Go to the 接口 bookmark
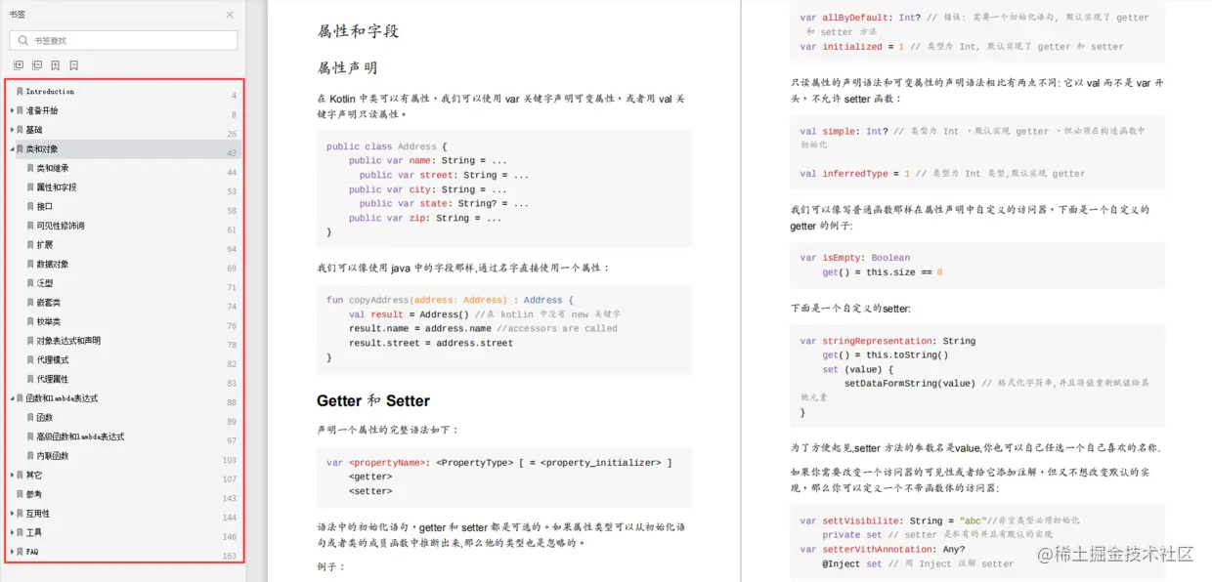The width and height of the screenshot is (1212, 582). coord(45,206)
